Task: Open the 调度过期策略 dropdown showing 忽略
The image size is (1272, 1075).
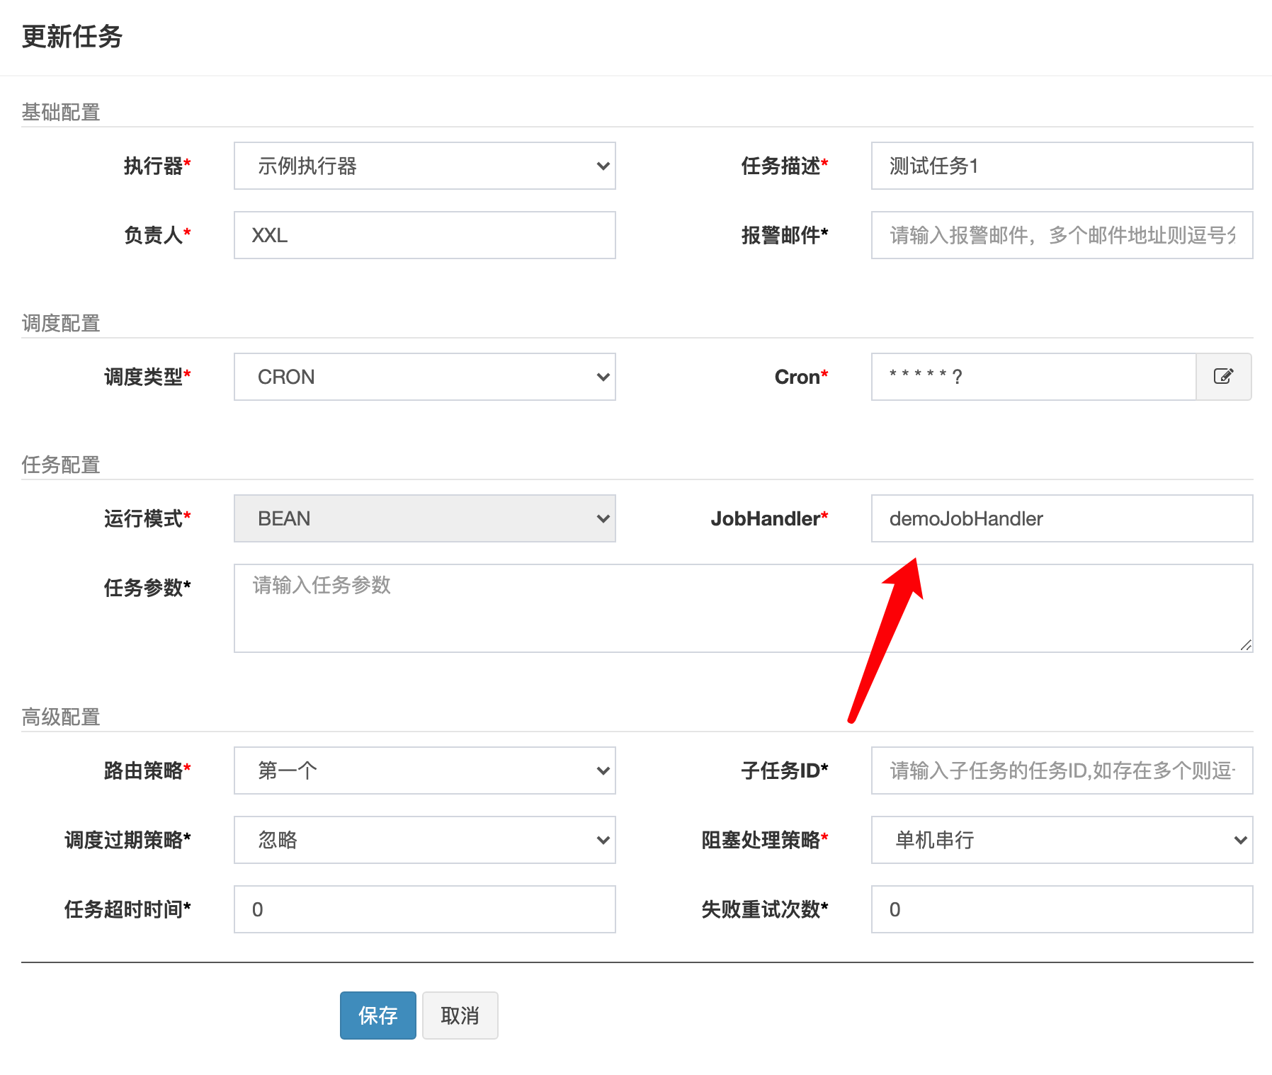Action: 424,840
